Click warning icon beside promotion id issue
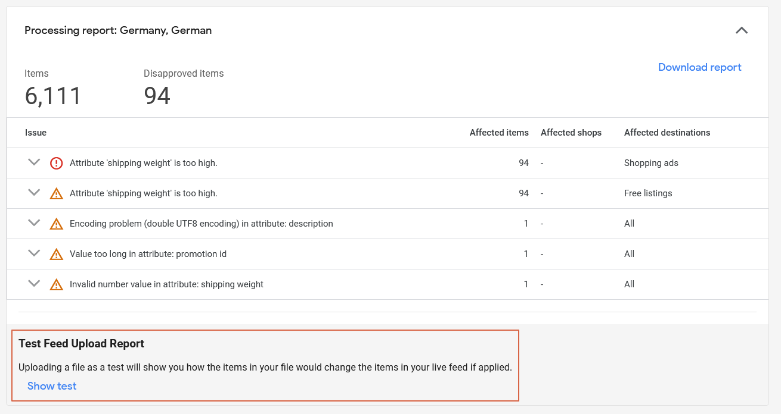The height and width of the screenshot is (414, 781). tap(56, 254)
